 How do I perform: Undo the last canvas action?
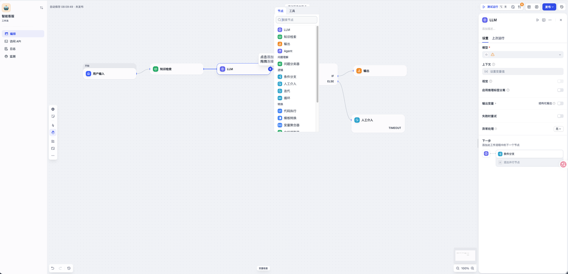53,268
